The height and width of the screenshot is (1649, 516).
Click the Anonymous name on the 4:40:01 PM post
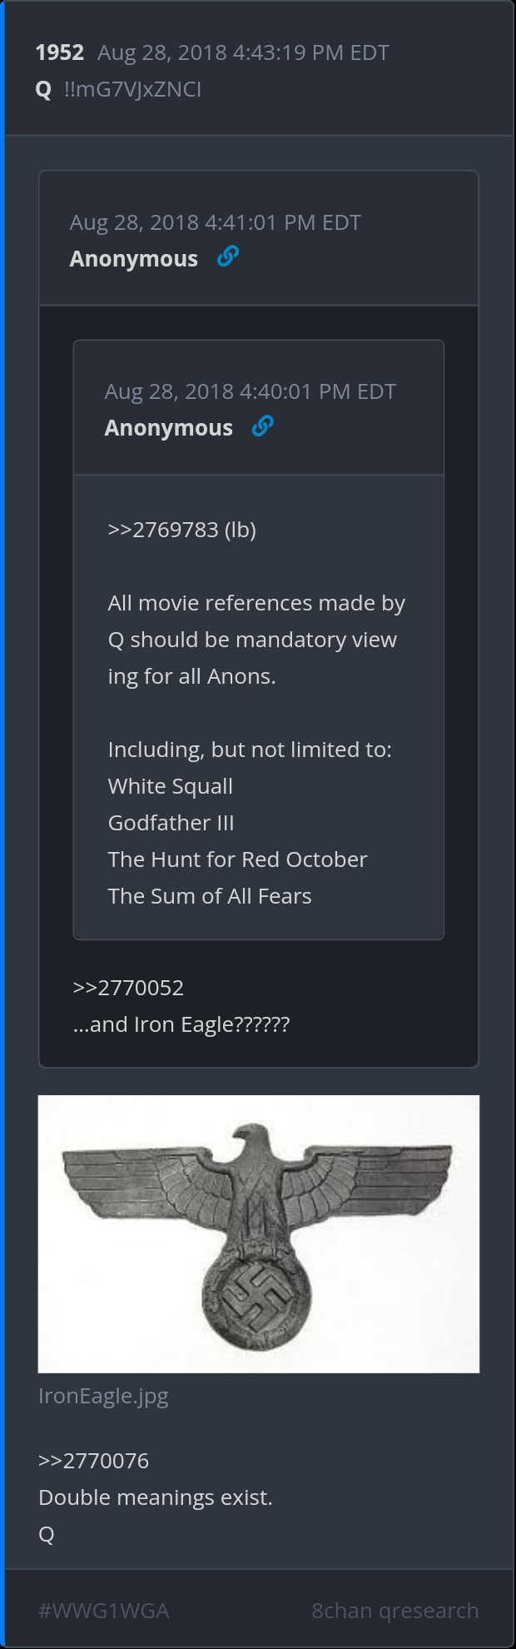click(x=168, y=428)
